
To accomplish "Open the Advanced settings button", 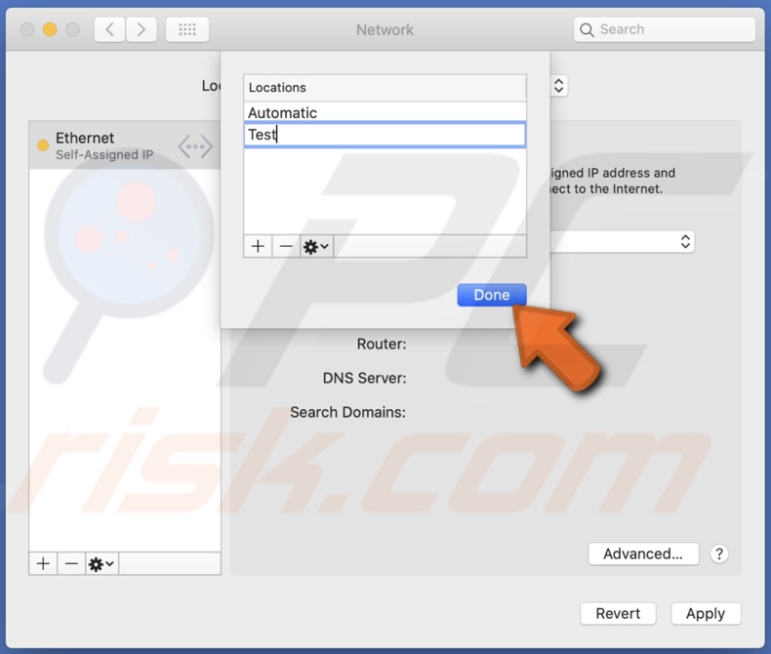I will click(x=643, y=553).
